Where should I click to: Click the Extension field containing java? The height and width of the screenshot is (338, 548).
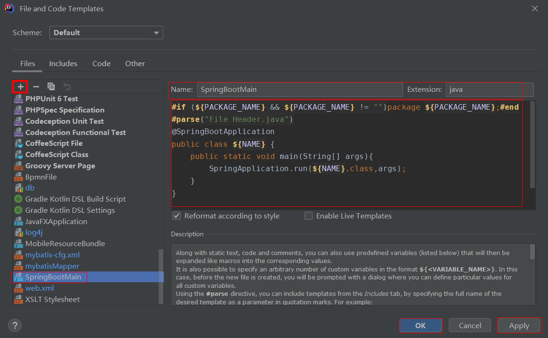(489, 90)
